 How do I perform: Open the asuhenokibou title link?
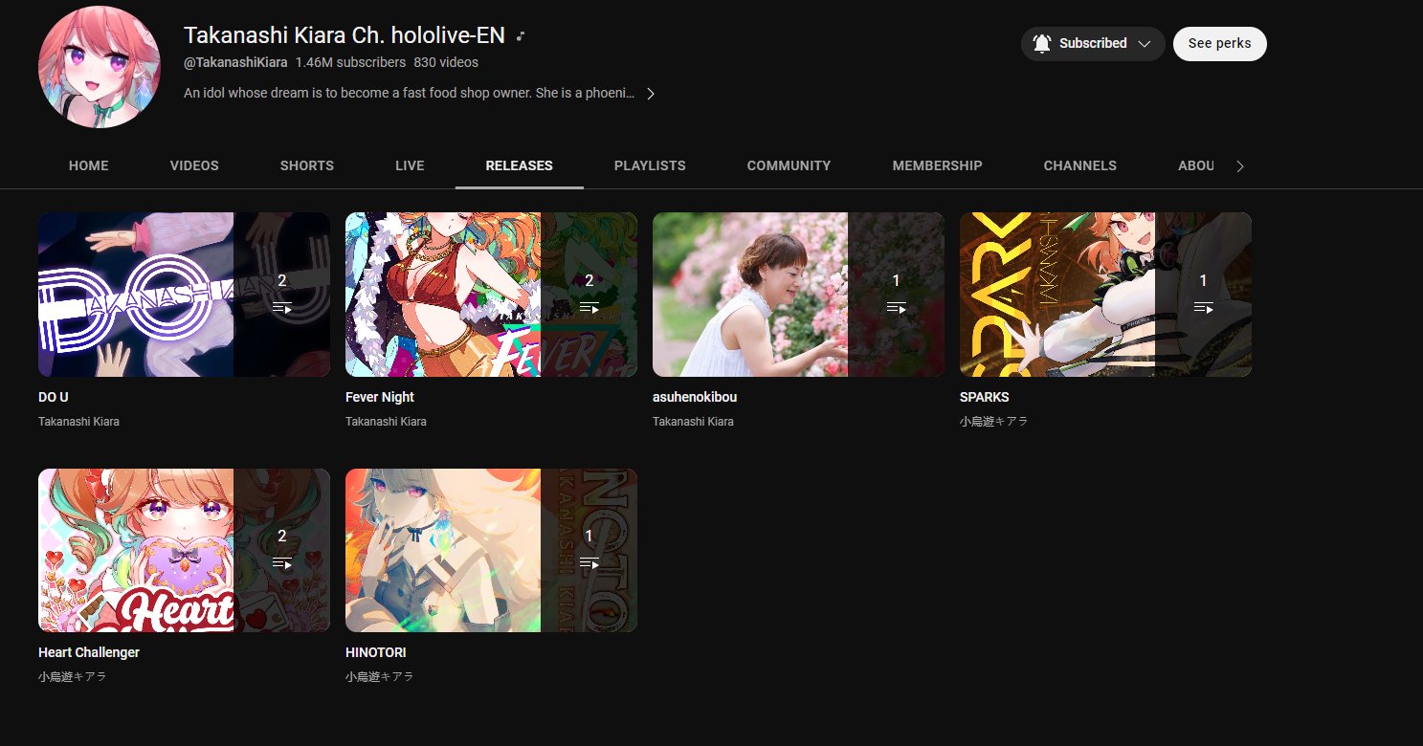pos(695,397)
